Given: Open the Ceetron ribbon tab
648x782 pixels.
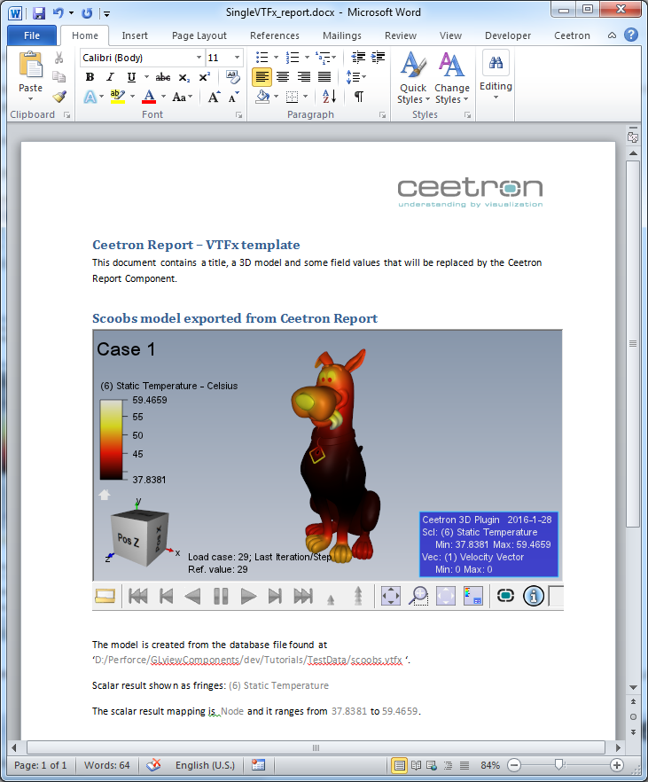Looking at the screenshot, I should [572, 35].
